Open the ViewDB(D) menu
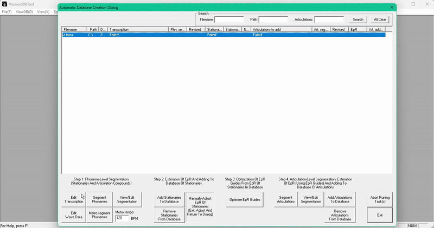Image resolution: width=434 pixels, height=228 pixels. (24, 12)
